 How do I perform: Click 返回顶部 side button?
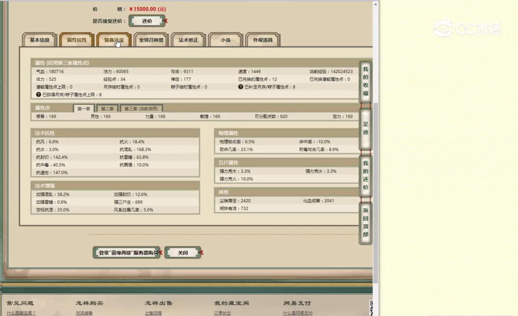coord(365,223)
